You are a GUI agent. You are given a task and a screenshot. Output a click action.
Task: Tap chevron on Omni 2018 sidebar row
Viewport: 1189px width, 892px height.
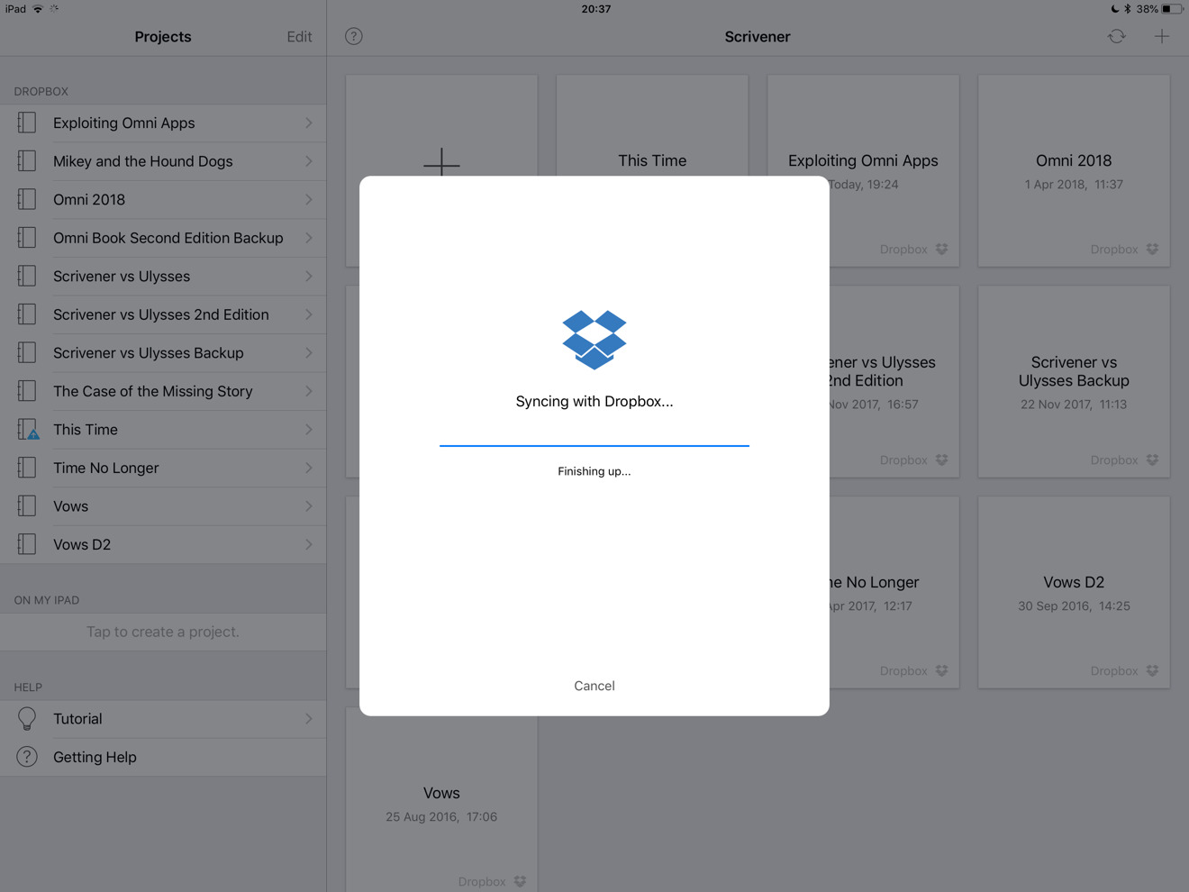(x=309, y=199)
